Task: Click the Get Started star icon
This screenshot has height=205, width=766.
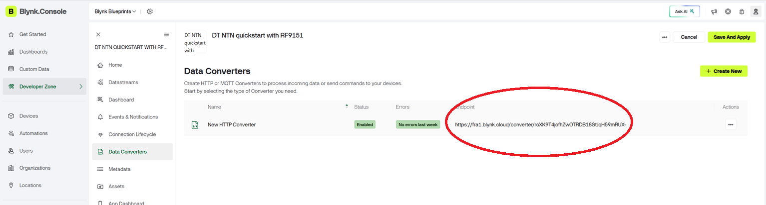Action: [11, 34]
